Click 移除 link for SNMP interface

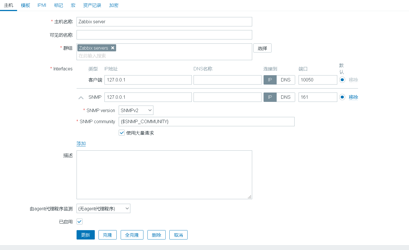click(x=353, y=97)
